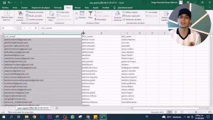Select sheet tab user_export_2022-08-31-07-57-21
Viewport: 213px width, 120px height.
pyautogui.click(x=33, y=108)
